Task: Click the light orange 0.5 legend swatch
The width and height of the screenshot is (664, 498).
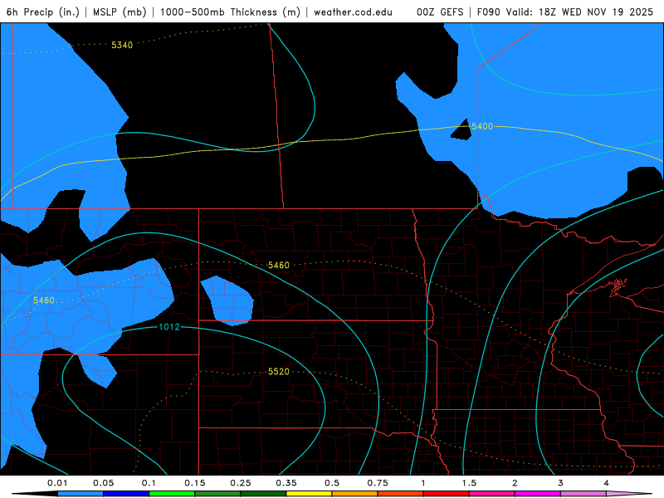Action: (355, 494)
